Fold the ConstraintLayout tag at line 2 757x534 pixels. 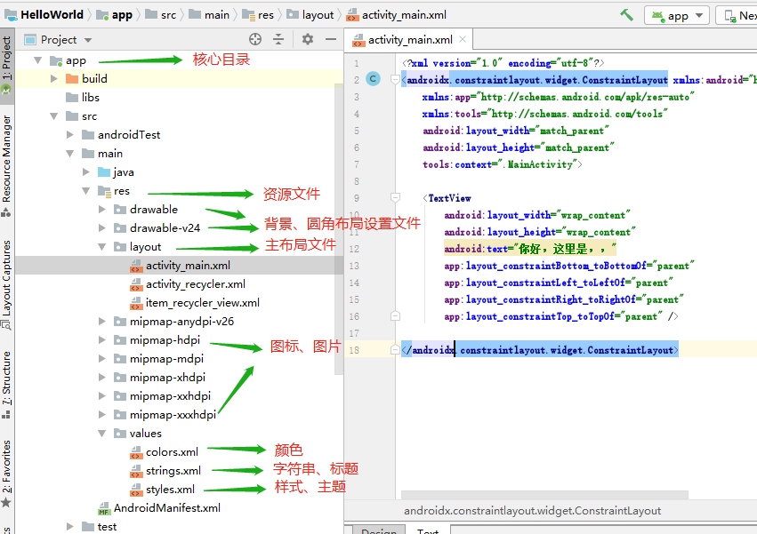click(x=395, y=80)
